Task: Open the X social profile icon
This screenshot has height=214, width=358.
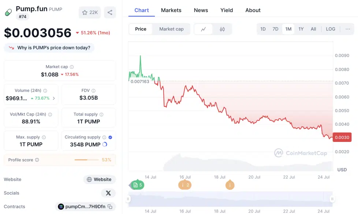Action: [x=108, y=193]
